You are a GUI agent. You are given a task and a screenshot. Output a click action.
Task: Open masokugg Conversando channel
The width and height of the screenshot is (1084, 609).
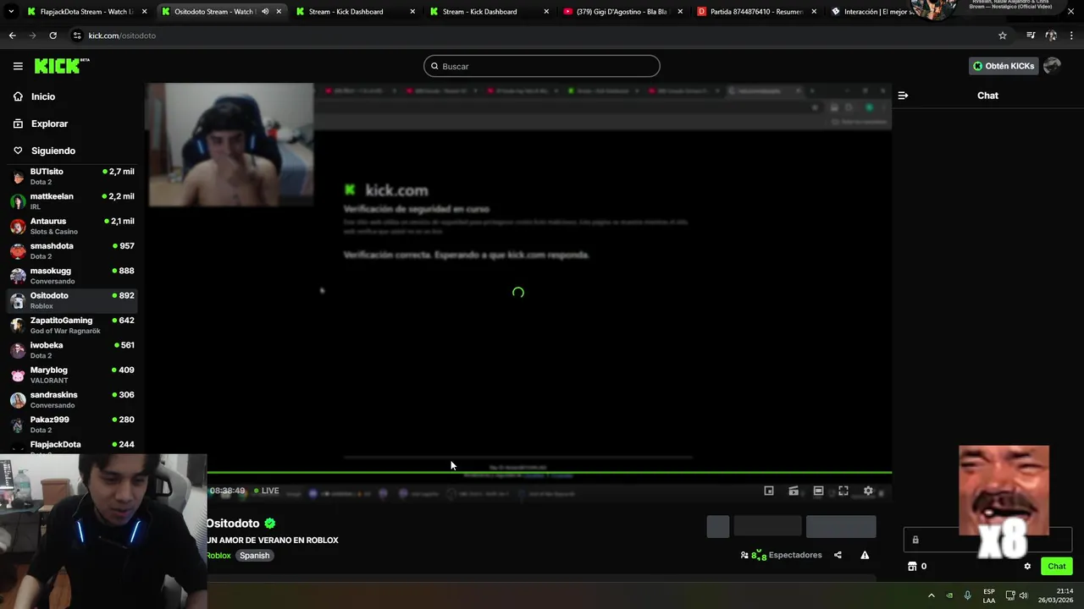(74, 275)
